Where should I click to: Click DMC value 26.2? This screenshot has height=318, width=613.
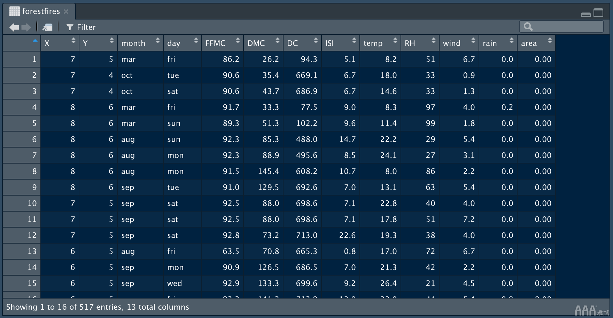(271, 59)
